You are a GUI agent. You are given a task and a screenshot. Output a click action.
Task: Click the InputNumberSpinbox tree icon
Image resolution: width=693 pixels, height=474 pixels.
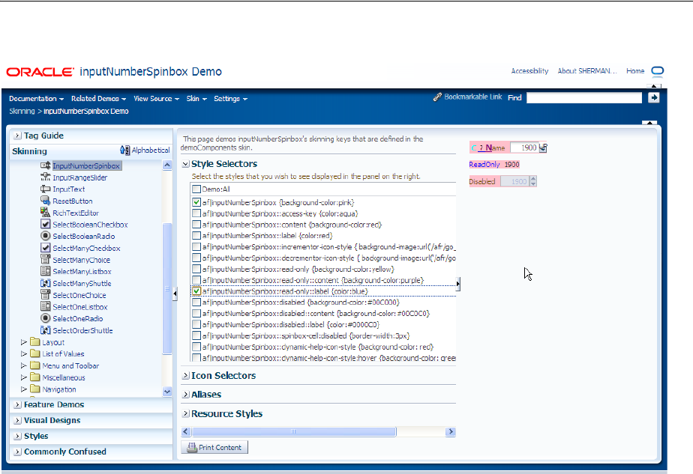(45, 165)
